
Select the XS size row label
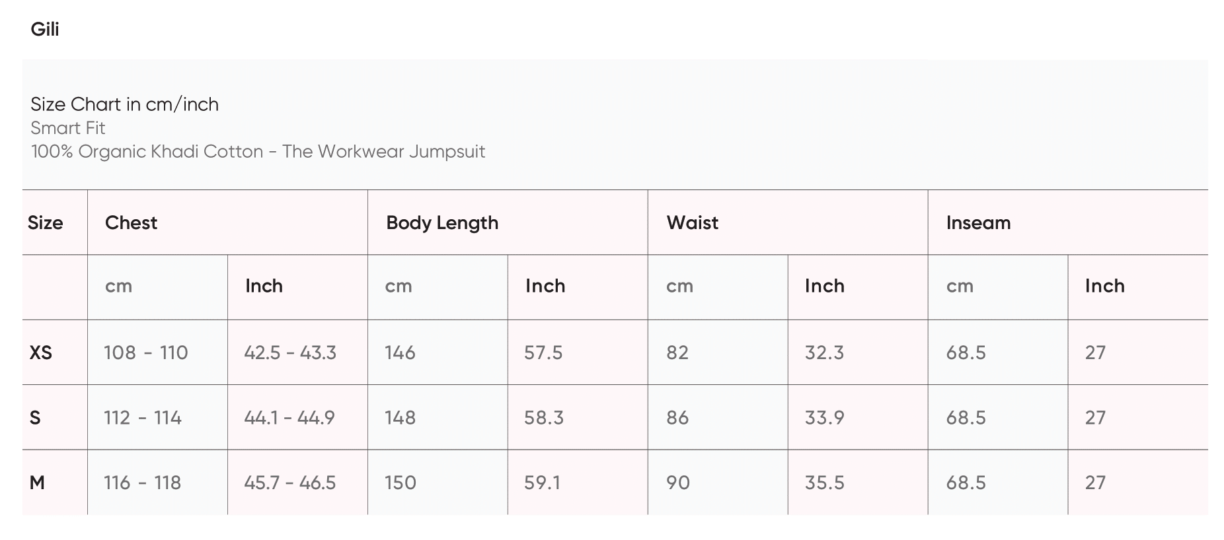40,353
